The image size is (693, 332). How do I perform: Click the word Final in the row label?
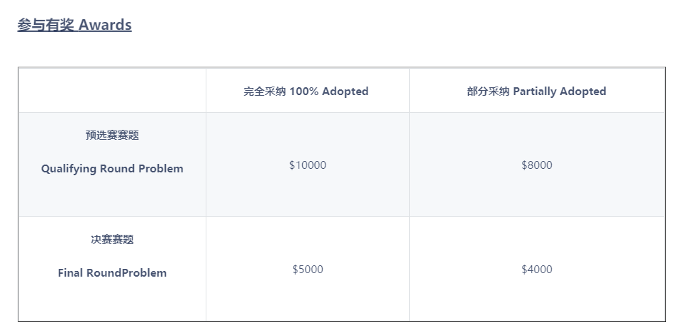point(70,273)
